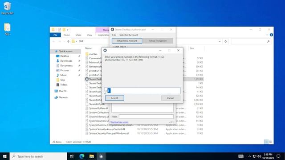
Task: Open Videos in navigation pane
Action: pyautogui.click(x=64, y=84)
